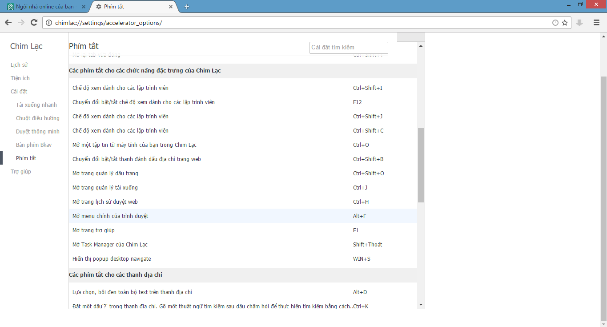Select 'Hiển thị popup desktop navigate' row

pos(243,259)
